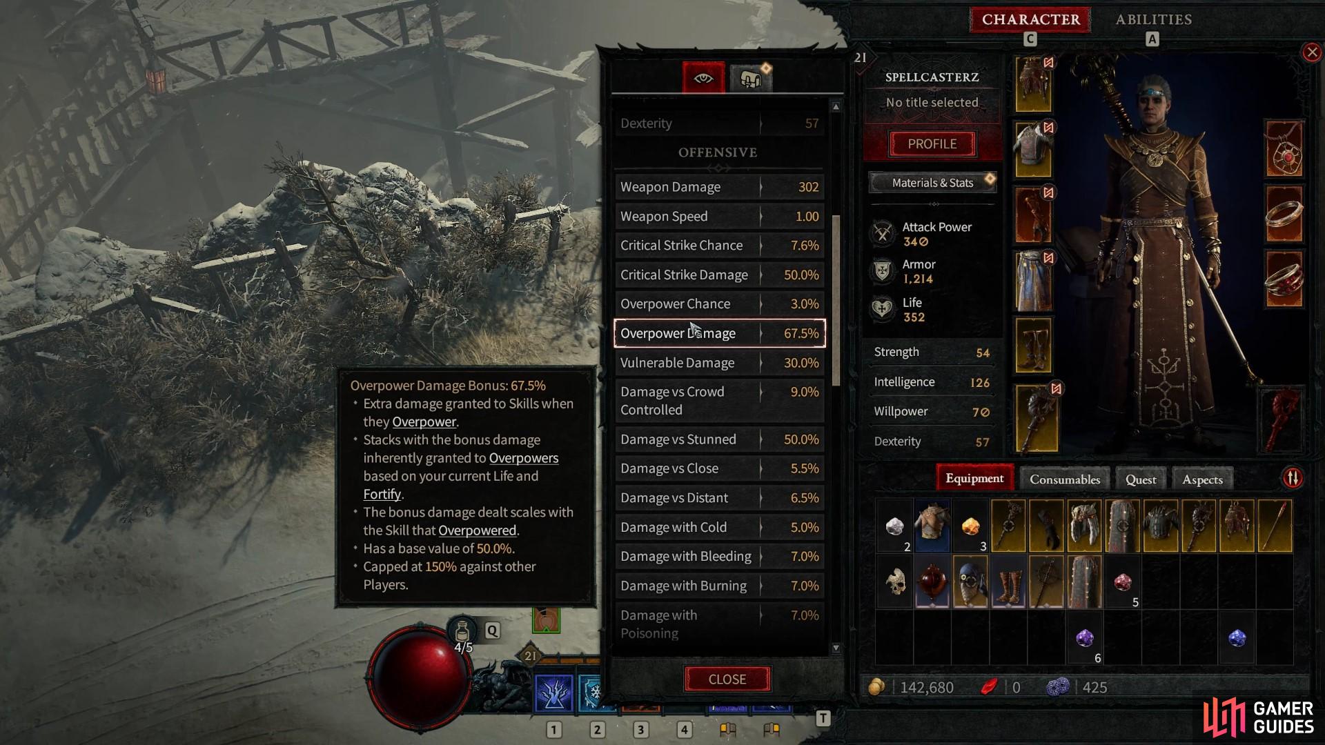1325x745 pixels.
Task: Select the Consumables inventory tab
Action: click(1066, 479)
